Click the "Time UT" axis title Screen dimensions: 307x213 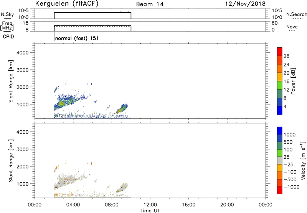[150, 211]
